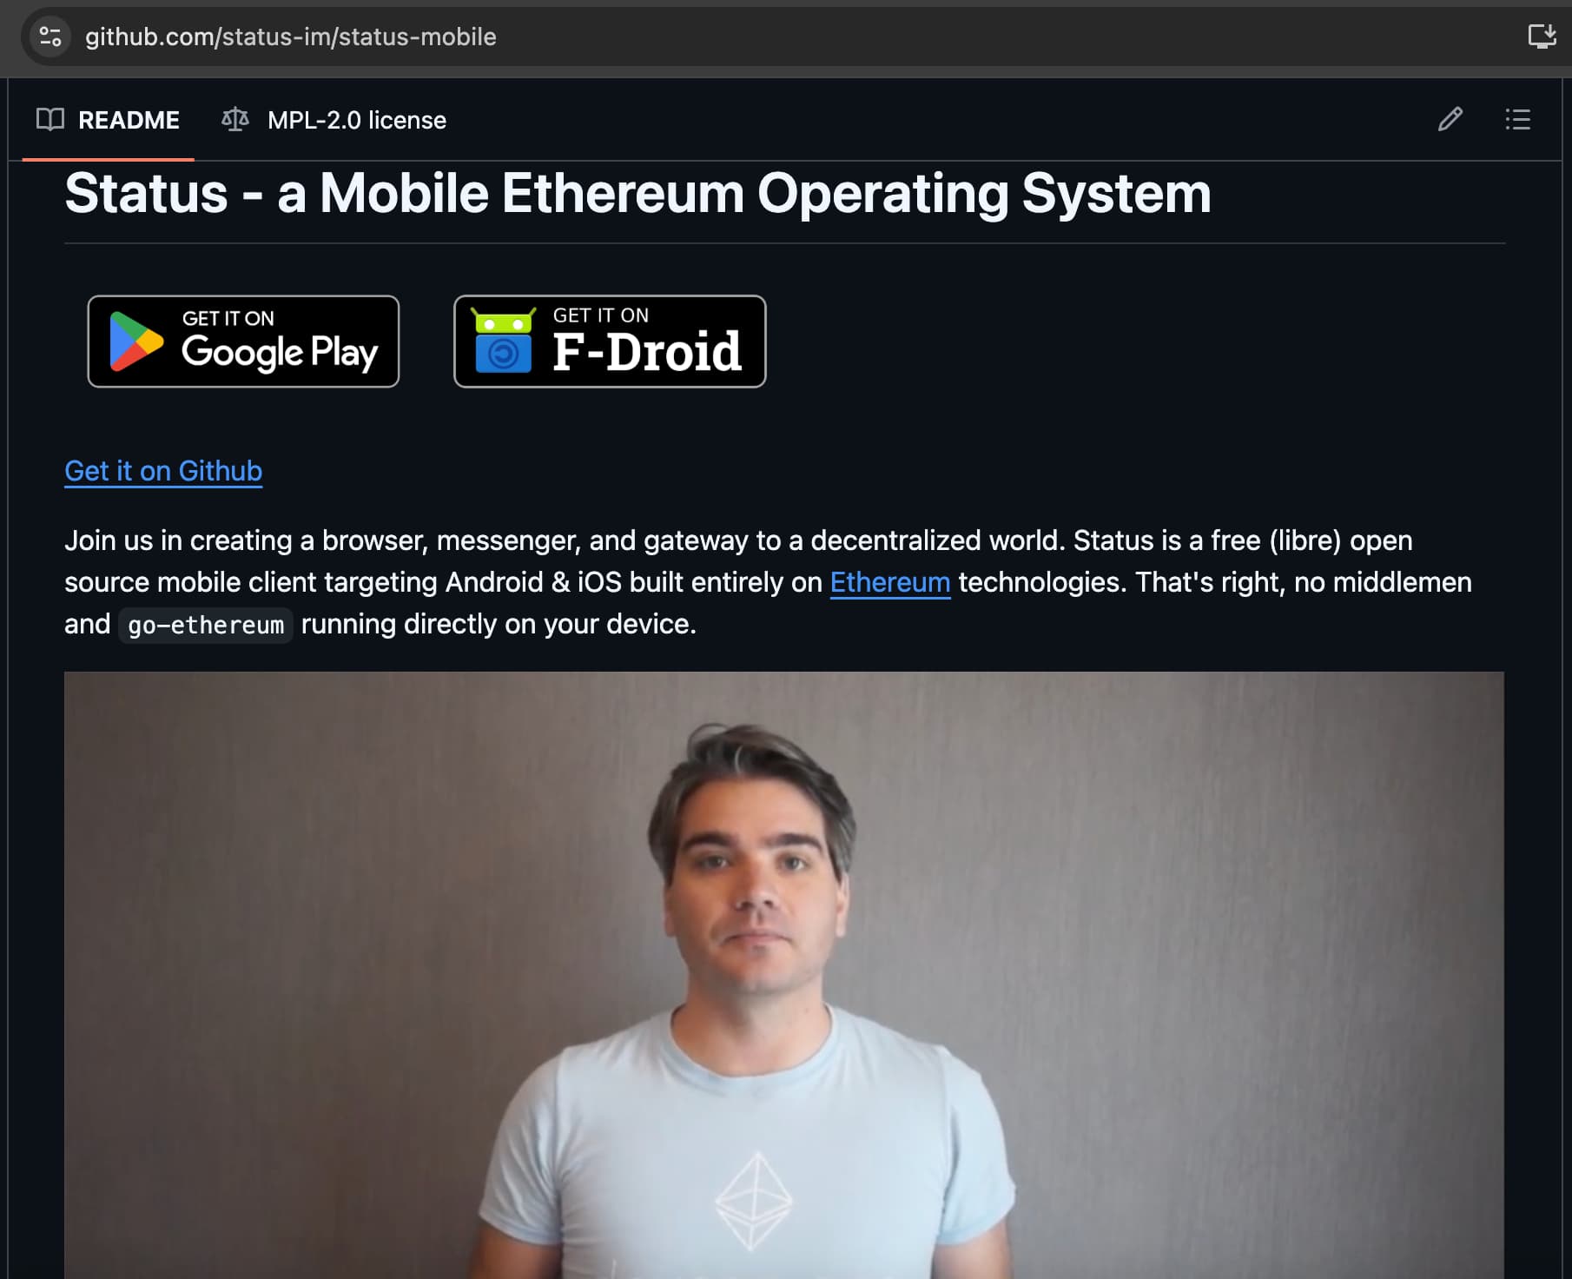Screen dimensions: 1572x1279
Task: Open the Ethereum hyperlink in the paragraph
Action: pyautogui.click(x=890, y=582)
